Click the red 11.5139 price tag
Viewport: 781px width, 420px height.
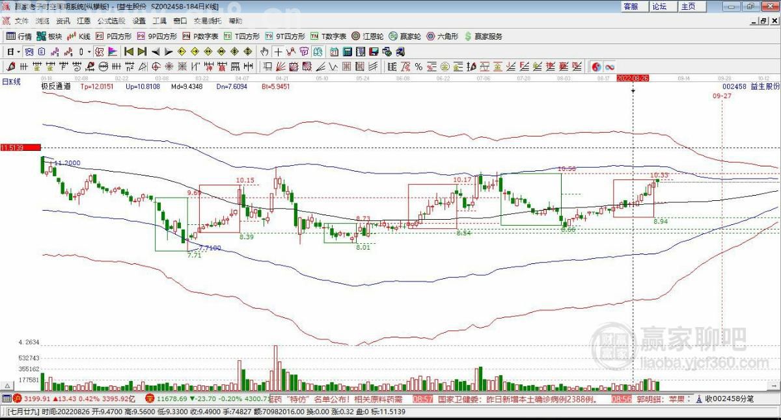(x=20, y=148)
